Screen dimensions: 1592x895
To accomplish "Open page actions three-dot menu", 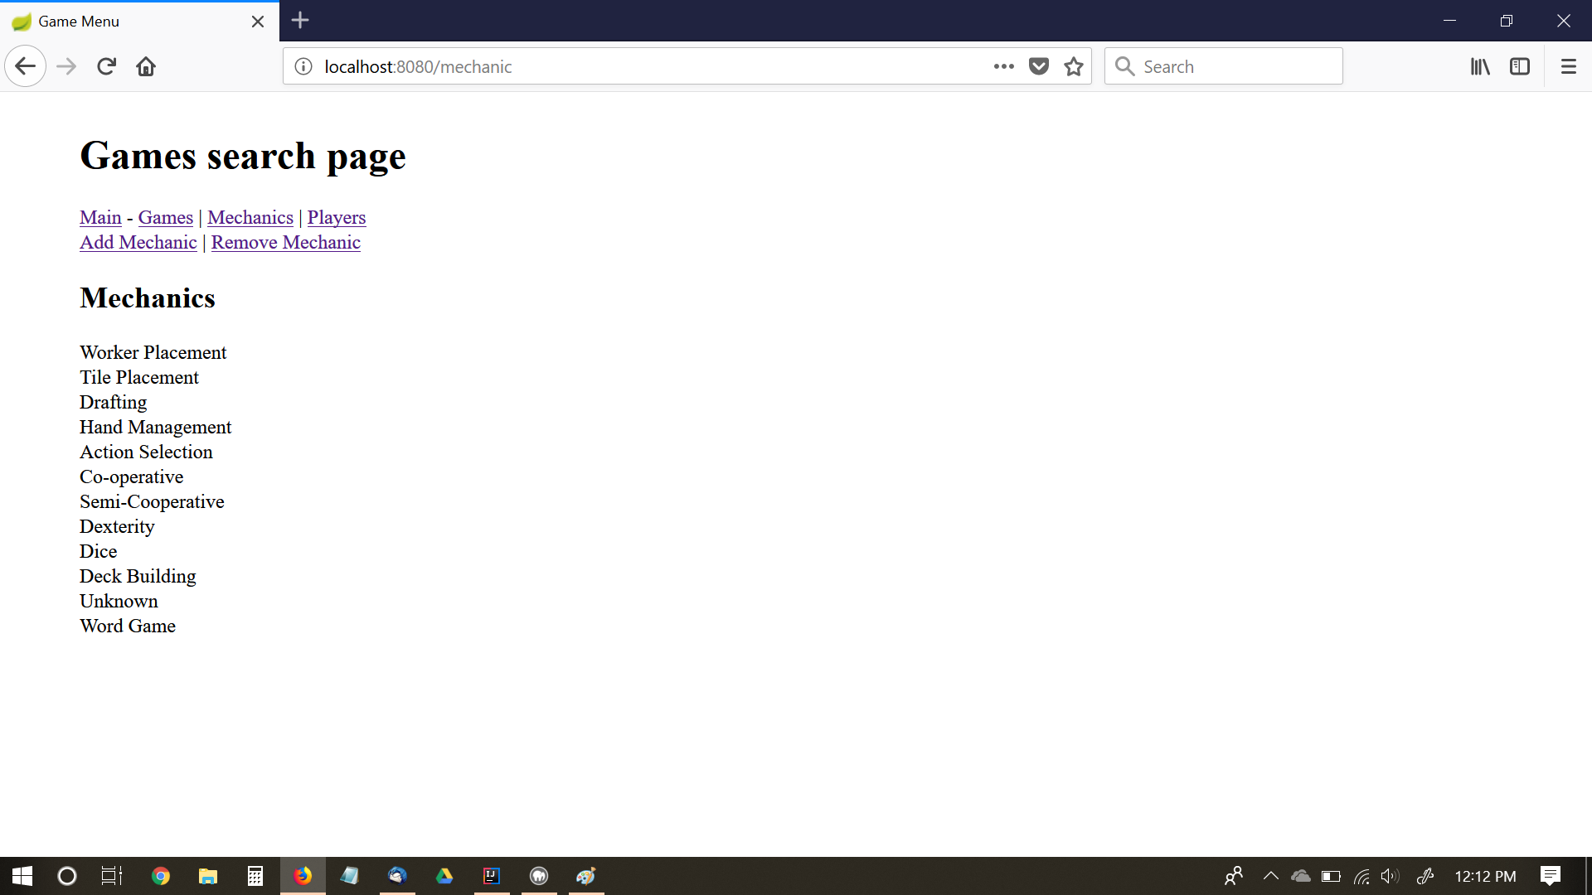I will pos(1003,66).
